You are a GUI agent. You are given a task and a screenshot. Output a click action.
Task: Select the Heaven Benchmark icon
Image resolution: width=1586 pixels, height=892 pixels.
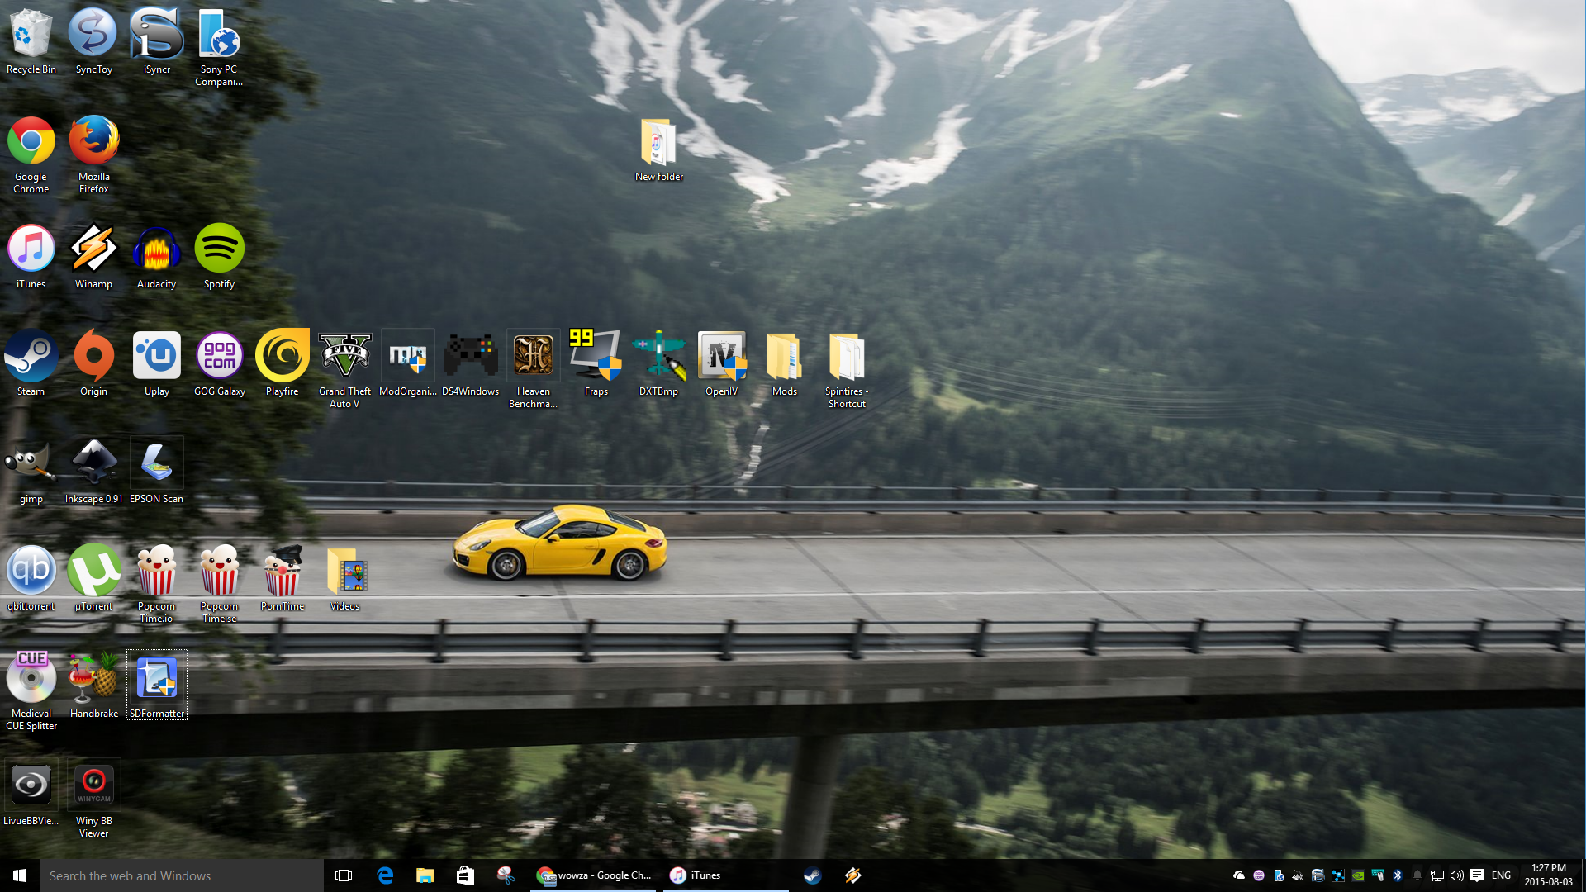pyautogui.click(x=533, y=369)
